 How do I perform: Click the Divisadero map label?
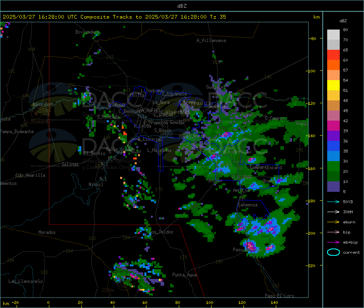[87, 32]
